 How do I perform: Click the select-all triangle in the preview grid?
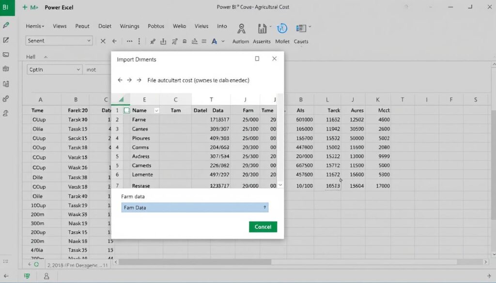click(x=121, y=99)
